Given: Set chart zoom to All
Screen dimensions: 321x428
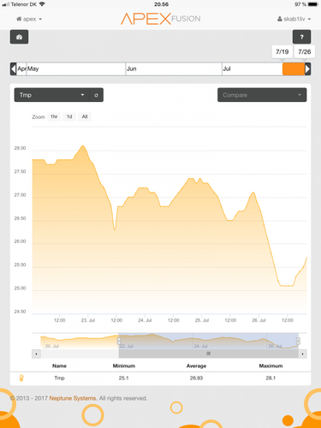Looking at the screenshot, I should (85, 116).
